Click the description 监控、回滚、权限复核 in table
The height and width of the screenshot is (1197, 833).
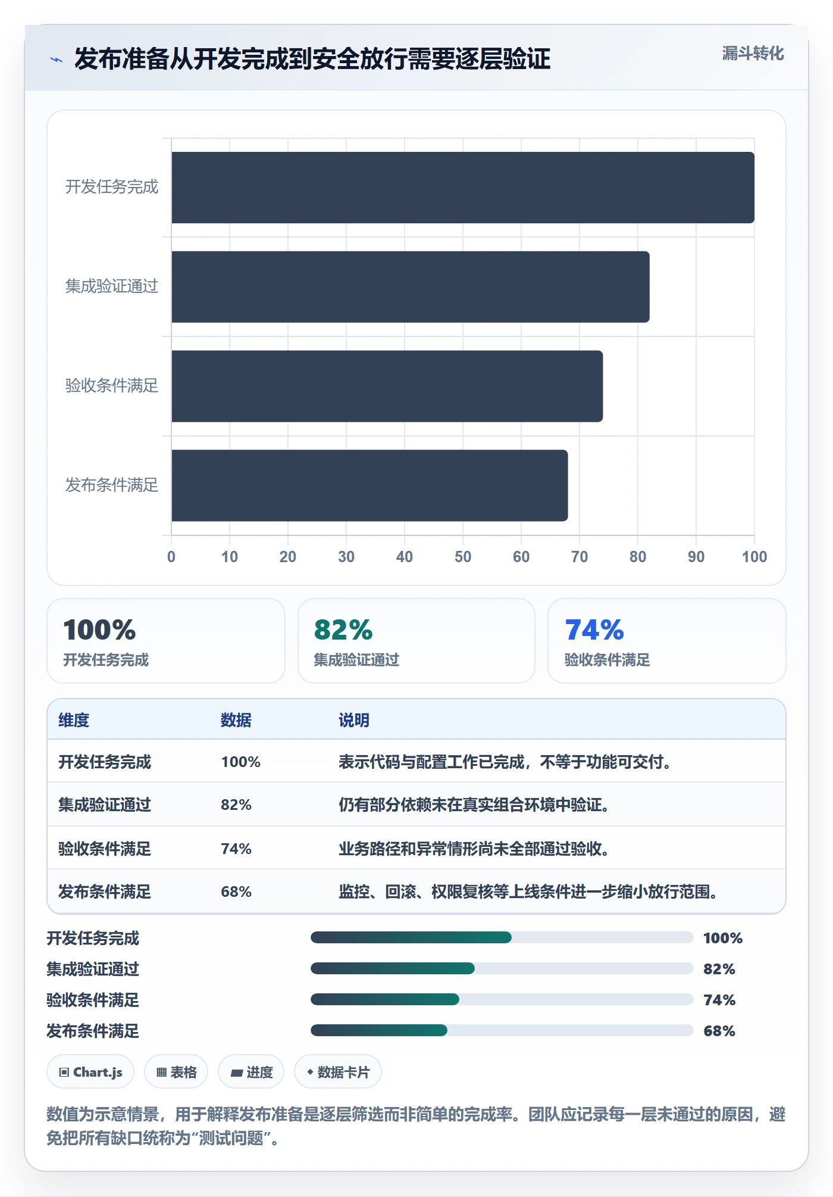[528, 891]
